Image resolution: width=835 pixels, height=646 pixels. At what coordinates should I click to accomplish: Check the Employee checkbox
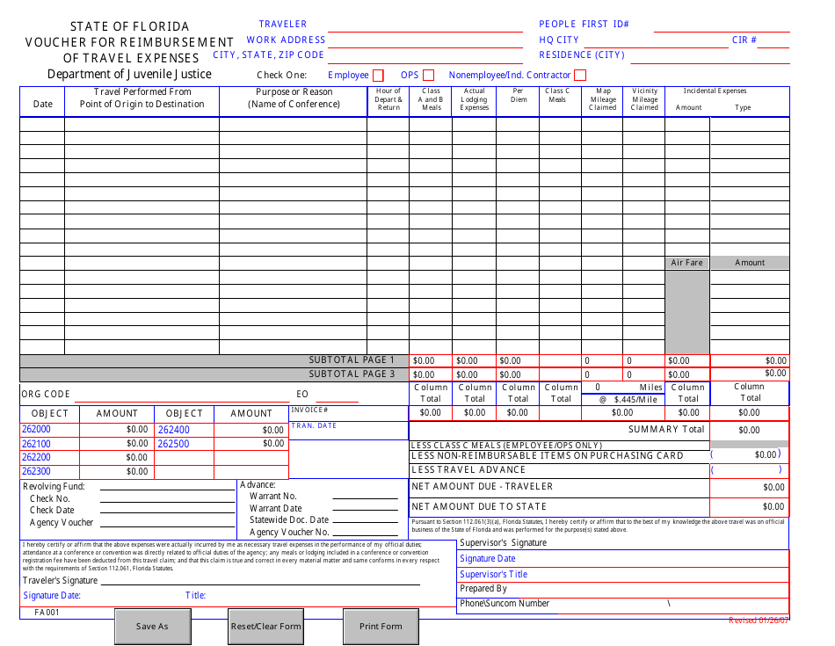point(379,74)
